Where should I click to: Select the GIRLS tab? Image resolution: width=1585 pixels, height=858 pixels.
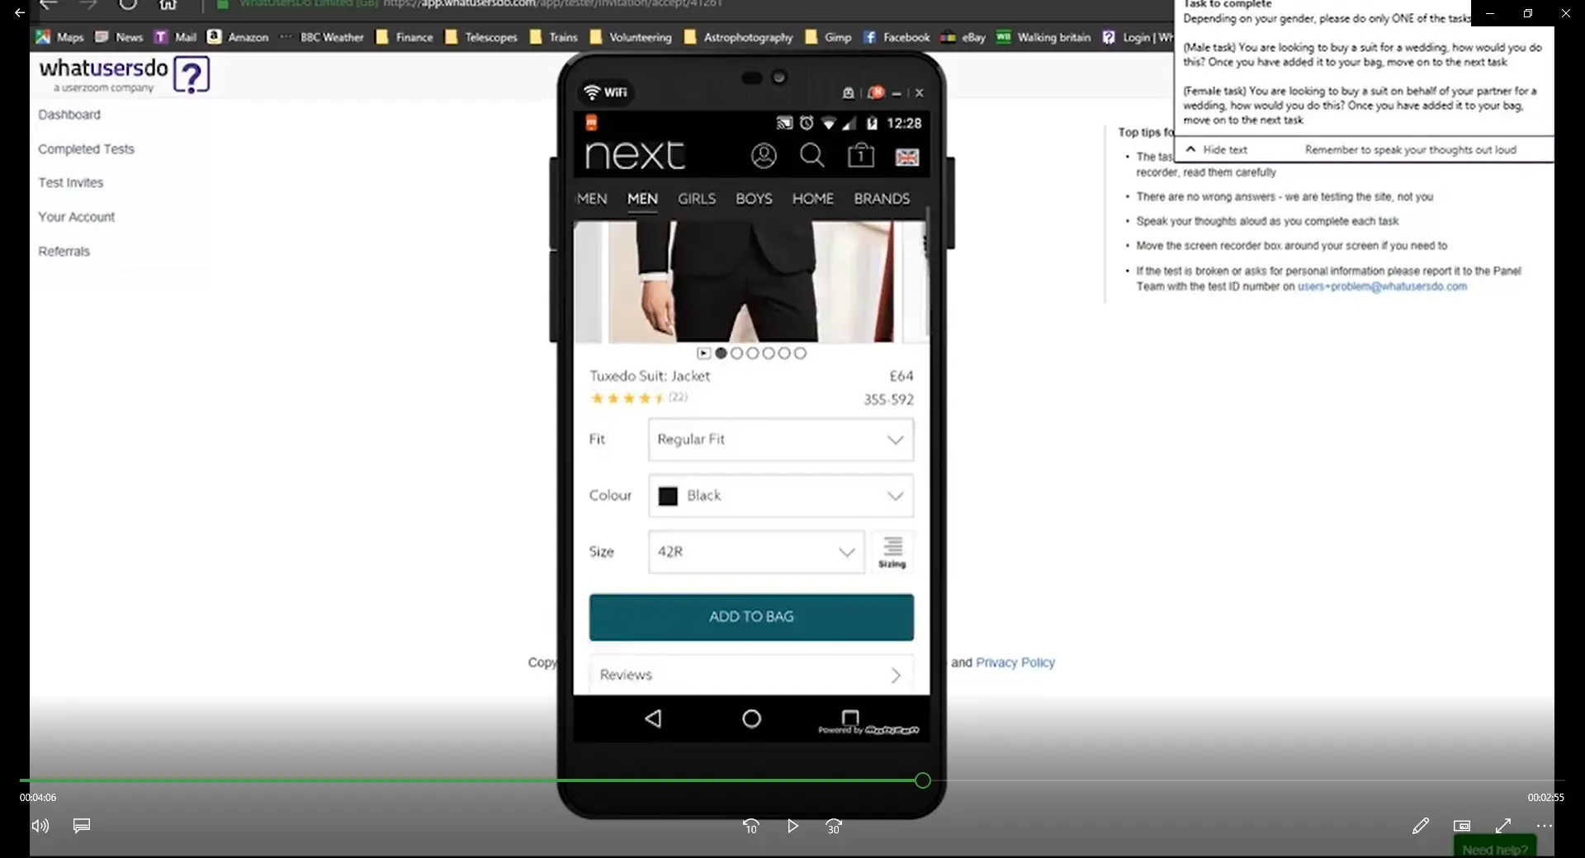697,199
